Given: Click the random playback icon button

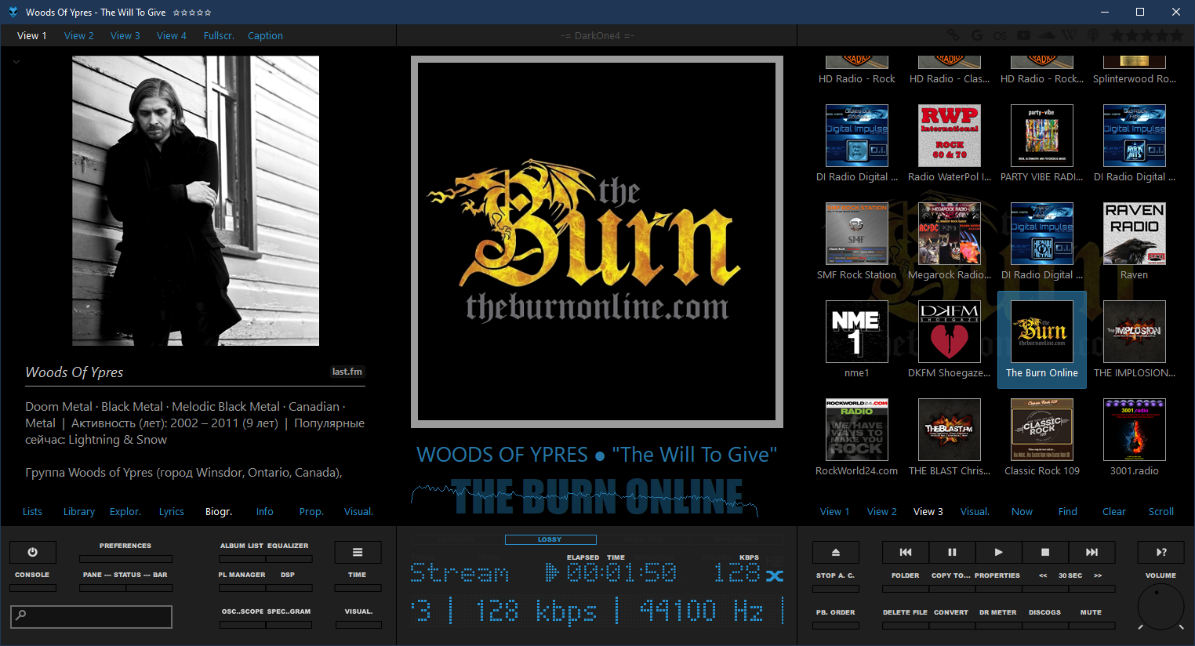Looking at the screenshot, I should tap(1161, 552).
